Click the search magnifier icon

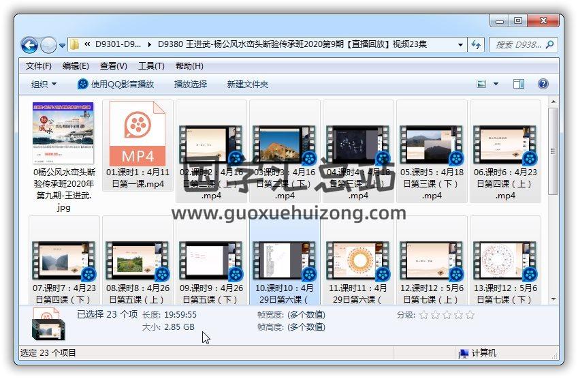549,45
